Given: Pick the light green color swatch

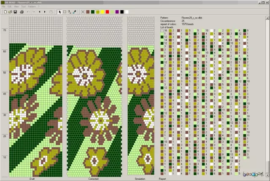Looking at the screenshot, I should coord(112,12).
